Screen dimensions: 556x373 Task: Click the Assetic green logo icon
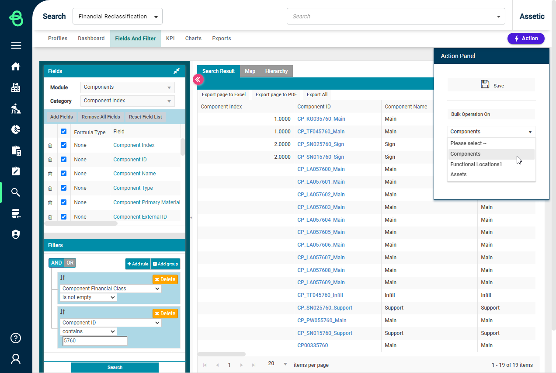point(16,19)
